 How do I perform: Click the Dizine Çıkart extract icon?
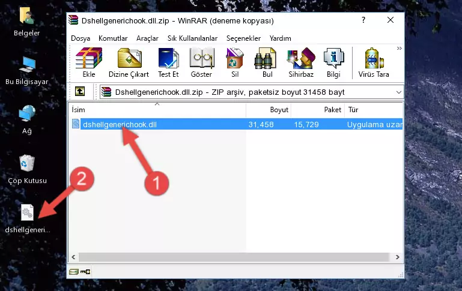[129, 62]
